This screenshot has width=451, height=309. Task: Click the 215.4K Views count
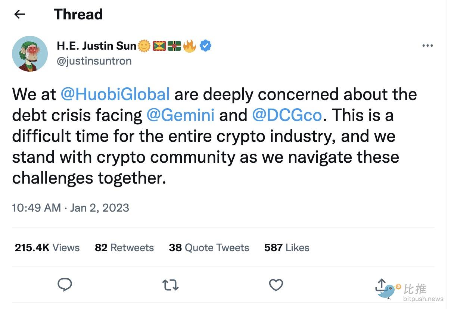[47, 247]
